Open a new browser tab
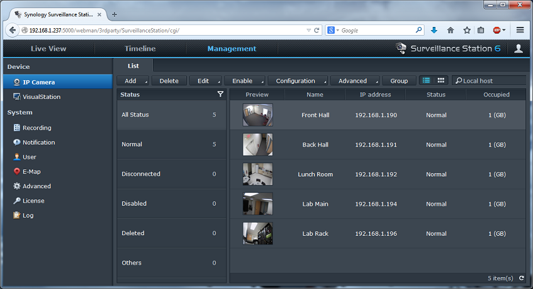The height and width of the screenshot is (289, 533). pos(115,14)
